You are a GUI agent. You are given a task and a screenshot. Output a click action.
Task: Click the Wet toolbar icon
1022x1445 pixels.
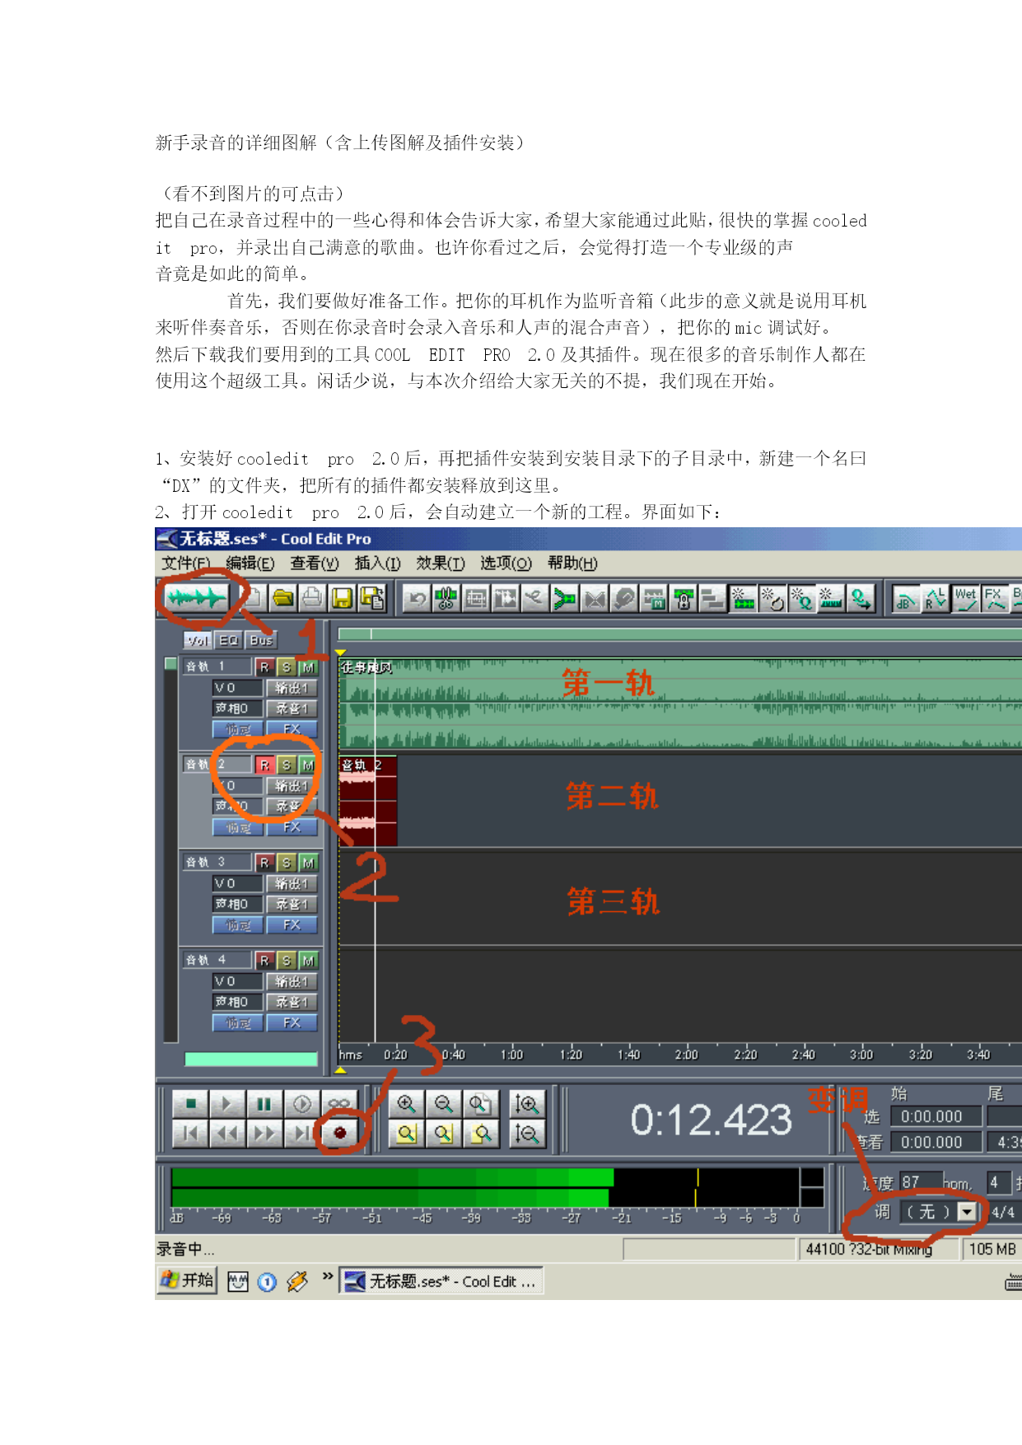click(x=966, y=599)
